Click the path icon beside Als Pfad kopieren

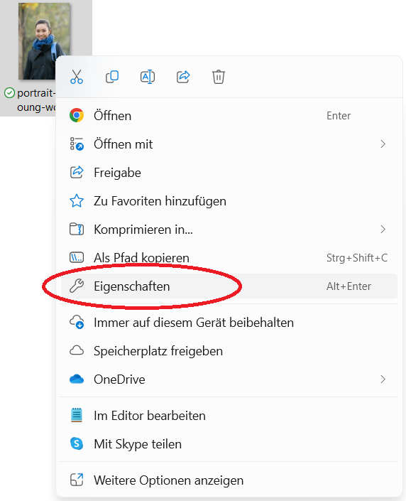77,257
